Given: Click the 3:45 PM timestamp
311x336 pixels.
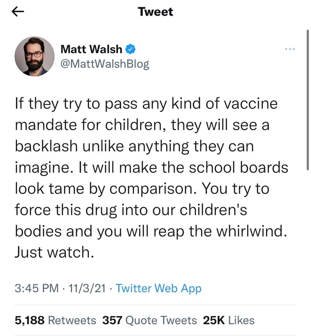Looking at the screenshot, I should (x=36, y=288).
